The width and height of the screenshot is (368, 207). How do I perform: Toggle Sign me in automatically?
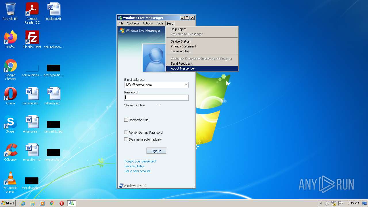pyautogui.click(x=126, y=139)
